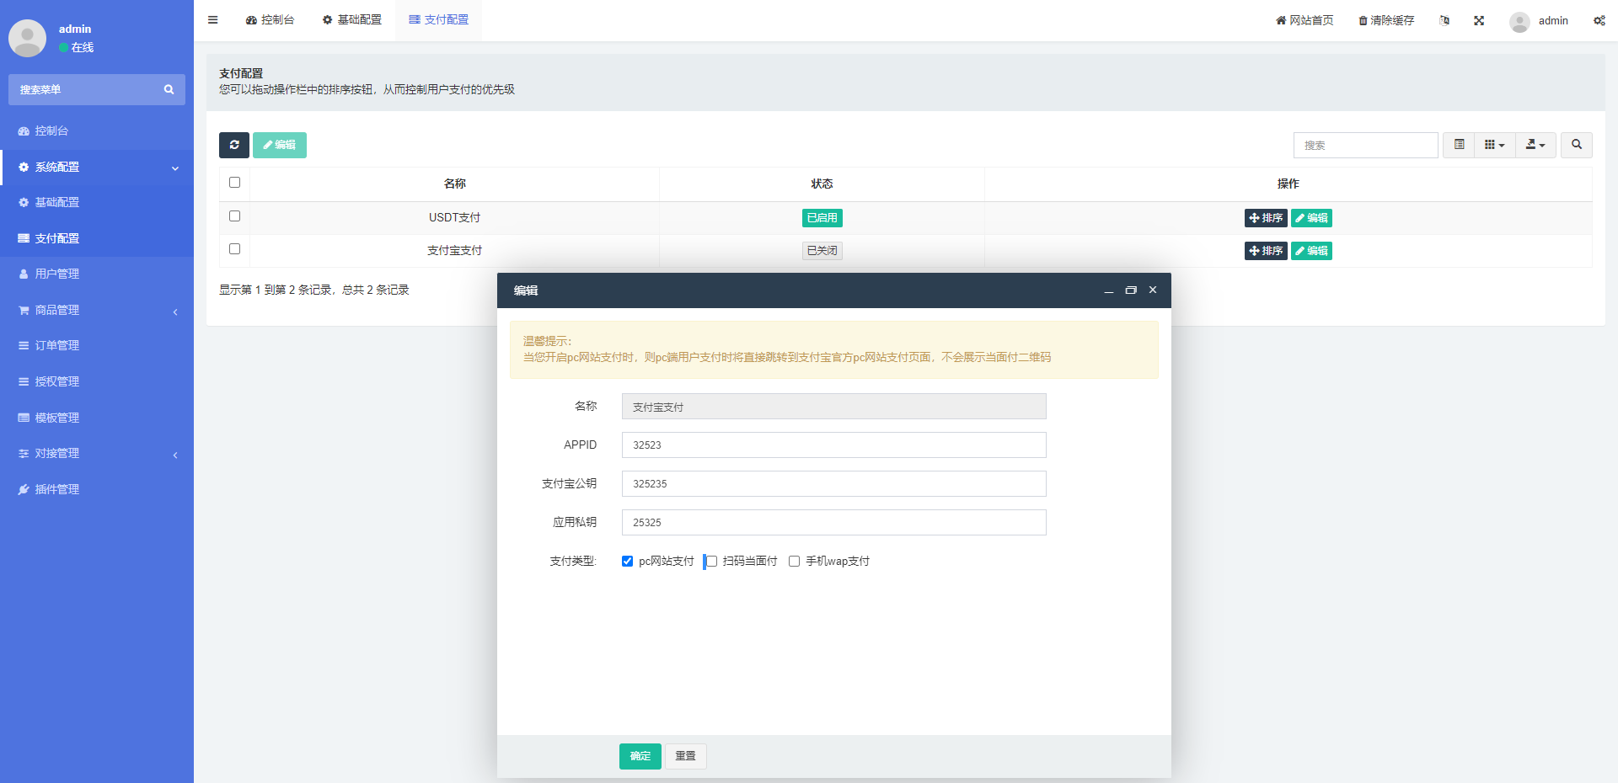Click 排序 button in 支付宝支付 row

(1266, 251)
